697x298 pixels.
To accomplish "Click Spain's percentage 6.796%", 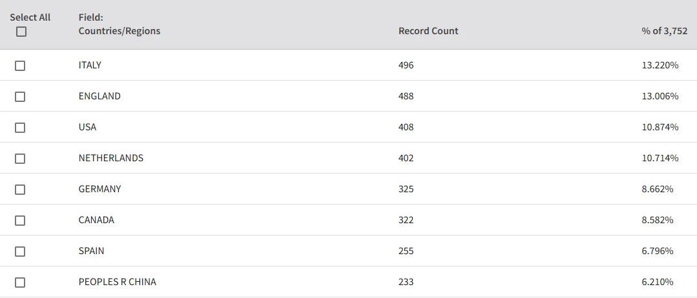I will point(658,251).
